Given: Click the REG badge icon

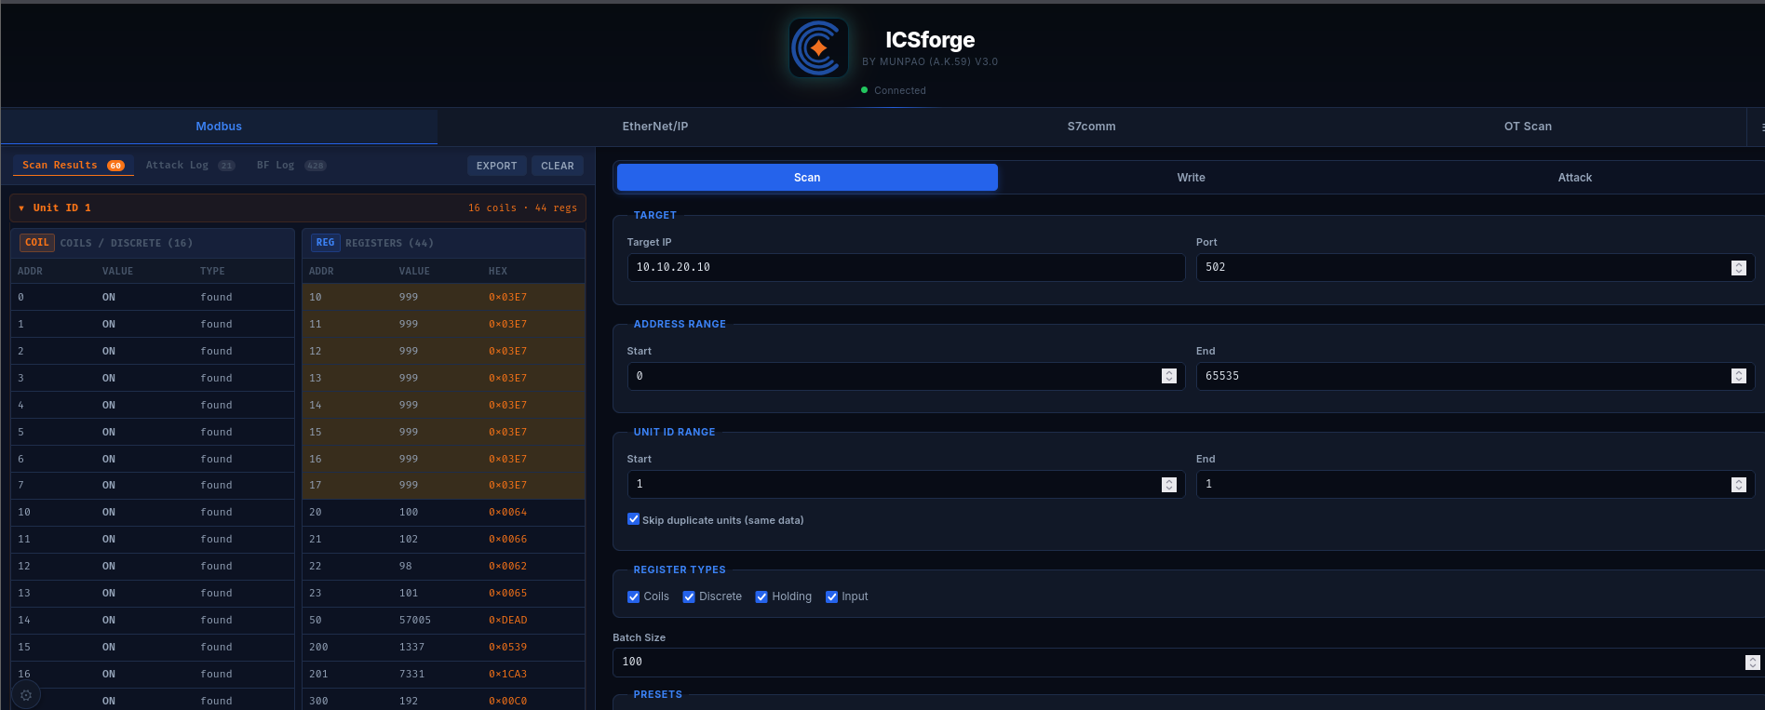Looking at the screenshot, I should pyautogui.click(x=325, y=243).
